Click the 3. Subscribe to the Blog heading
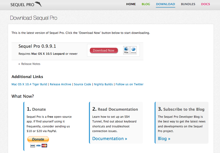 181,109
